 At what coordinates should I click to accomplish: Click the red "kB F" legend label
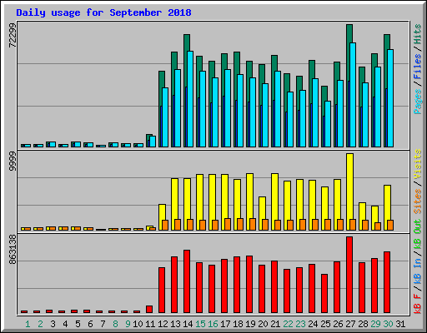[x=418, y=303]
